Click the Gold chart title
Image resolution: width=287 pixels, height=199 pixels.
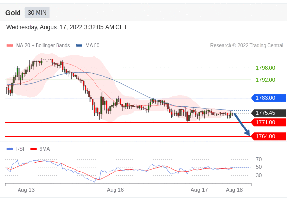point(13,13)
